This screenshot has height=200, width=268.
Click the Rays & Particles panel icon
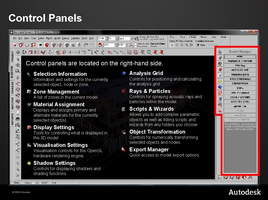tap(123, 91)
